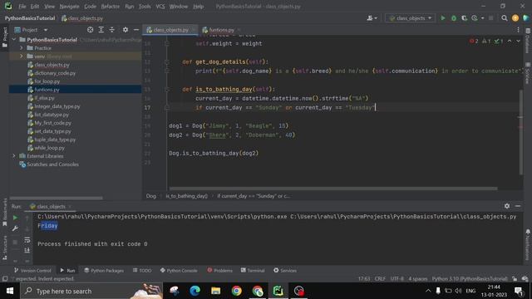Select My_first_code.py in project tree
The image size is (532, 299).
click(x=52, y=123)
